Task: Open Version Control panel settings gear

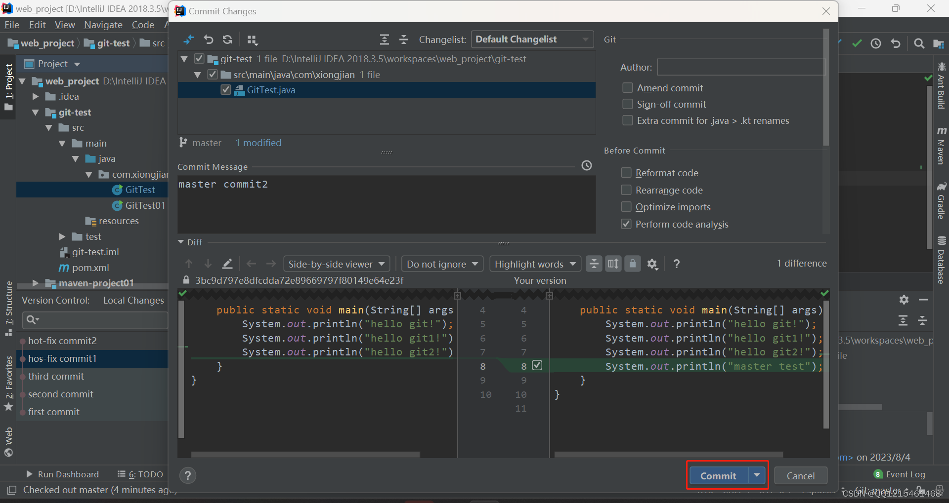Action: pyautogui.click(x=904, y=300)
